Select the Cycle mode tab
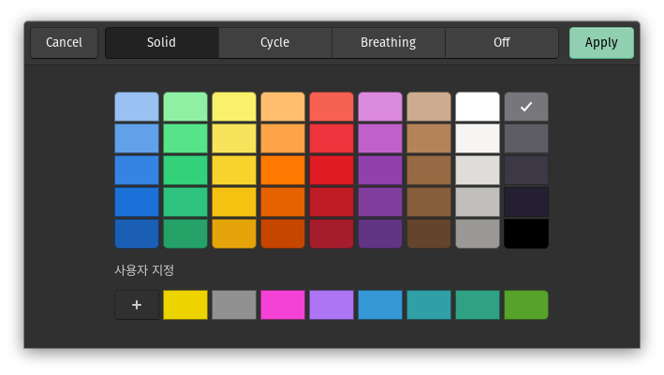Screen dimensions: 664x375 pos(274,43)
